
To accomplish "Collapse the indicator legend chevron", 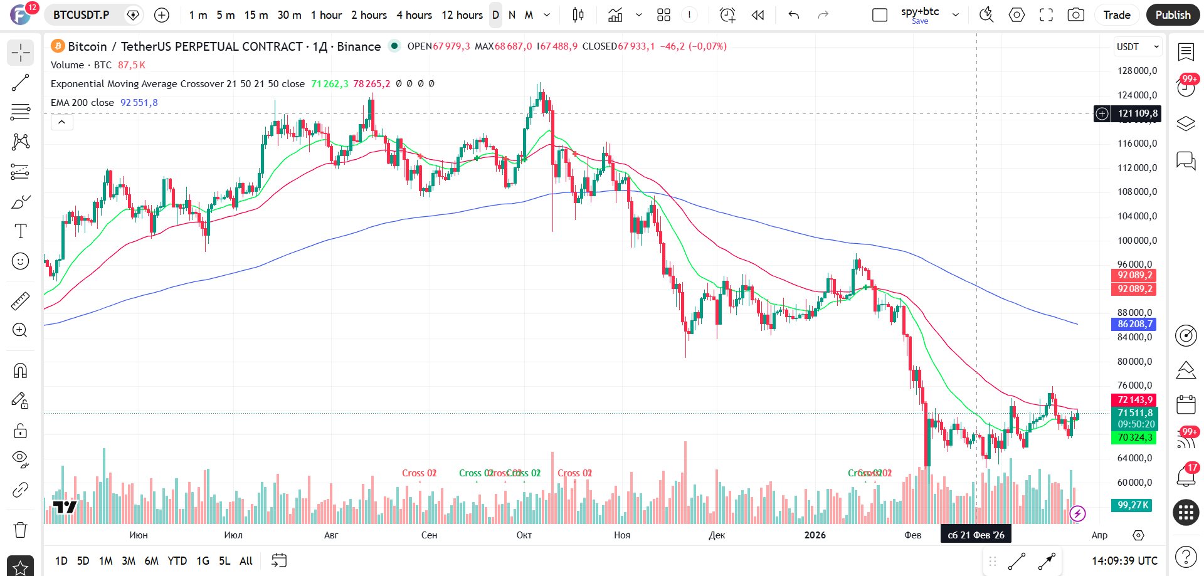I will pos(61,122).
